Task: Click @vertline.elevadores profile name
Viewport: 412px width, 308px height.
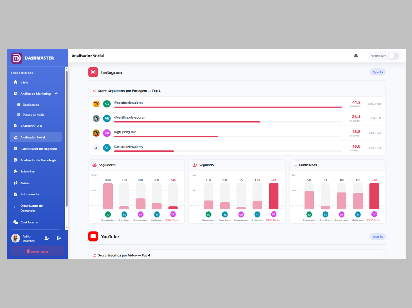Action: (x=129, y=117)
